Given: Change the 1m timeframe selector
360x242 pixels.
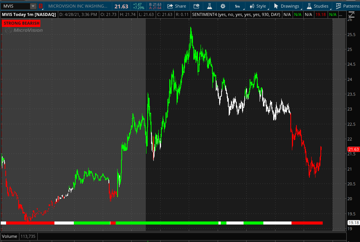Looking at the screenshot, I should [237, 6].
